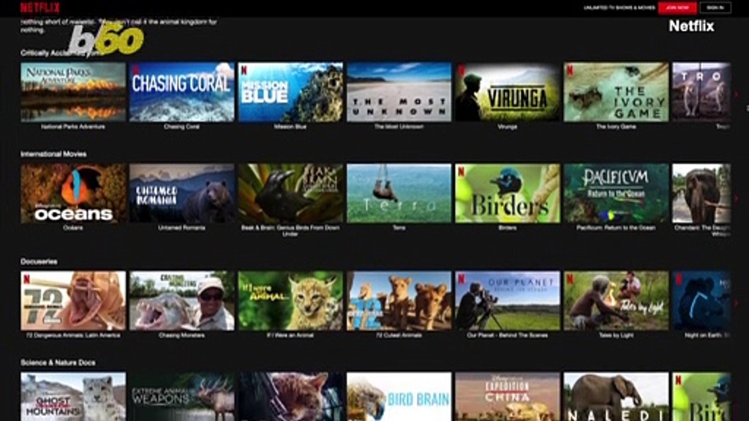The height and width of the screenshot is (421, 749).
Task: Click the '72 Dangerous Animals: Latin America' caption
Action: pyautogui.click(x=73, y=335)
